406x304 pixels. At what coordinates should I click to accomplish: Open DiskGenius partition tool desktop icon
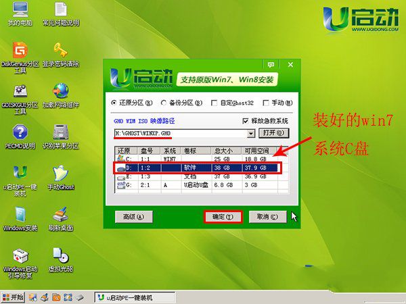[x=20, y=52]
